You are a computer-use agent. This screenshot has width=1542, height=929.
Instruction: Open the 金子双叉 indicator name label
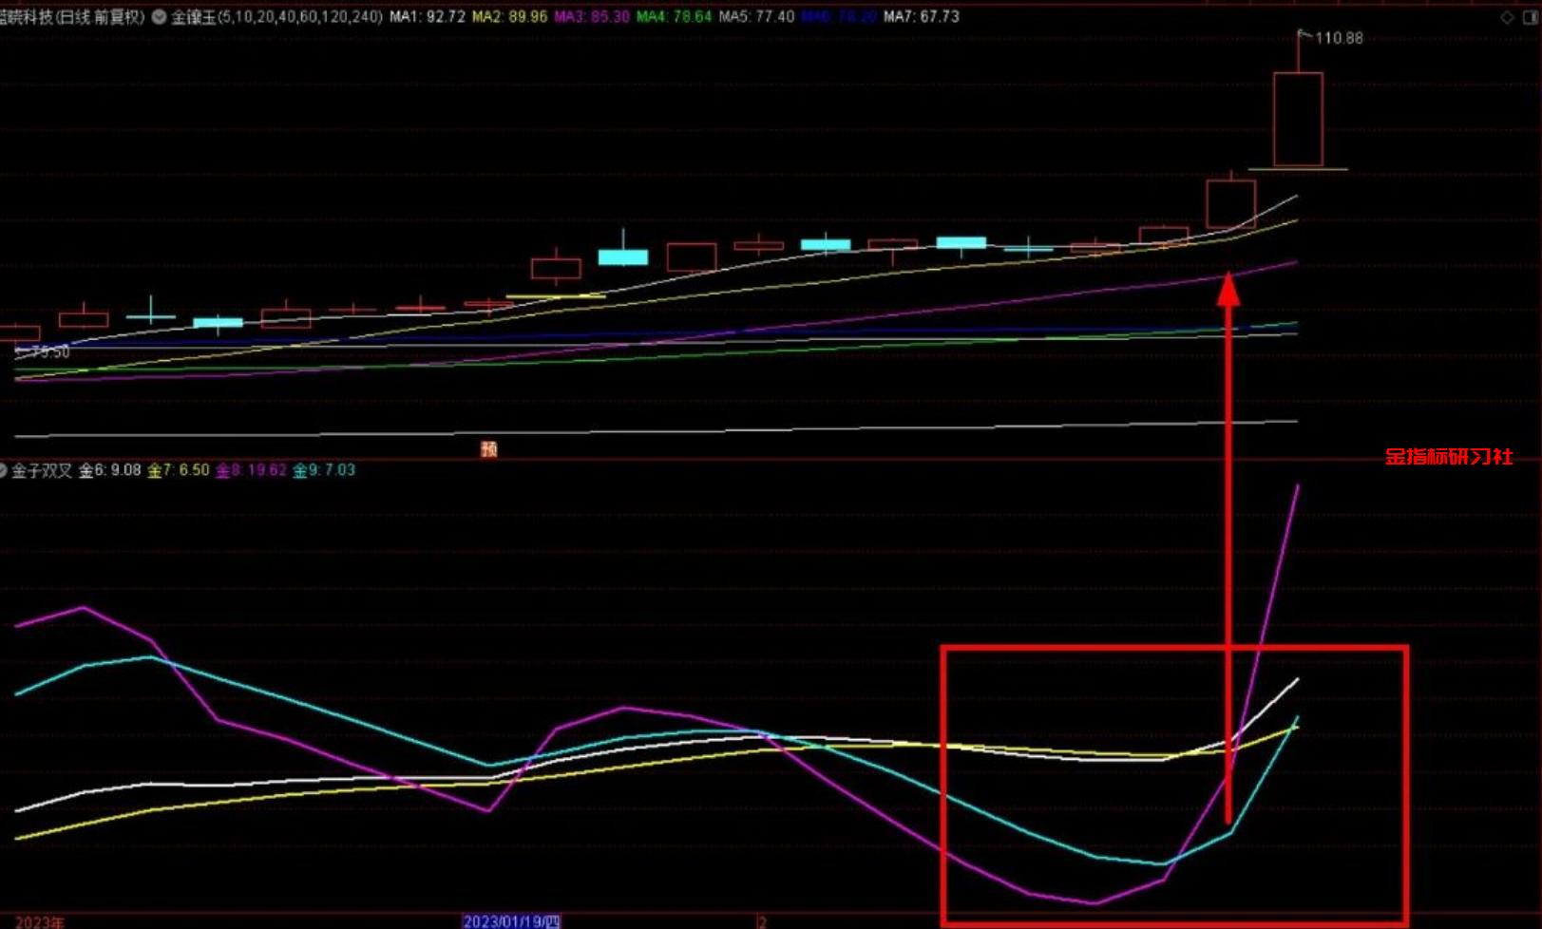tap(42, 470)
